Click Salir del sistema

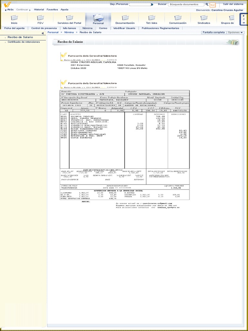pyautogui.click(x=233, y=4)
